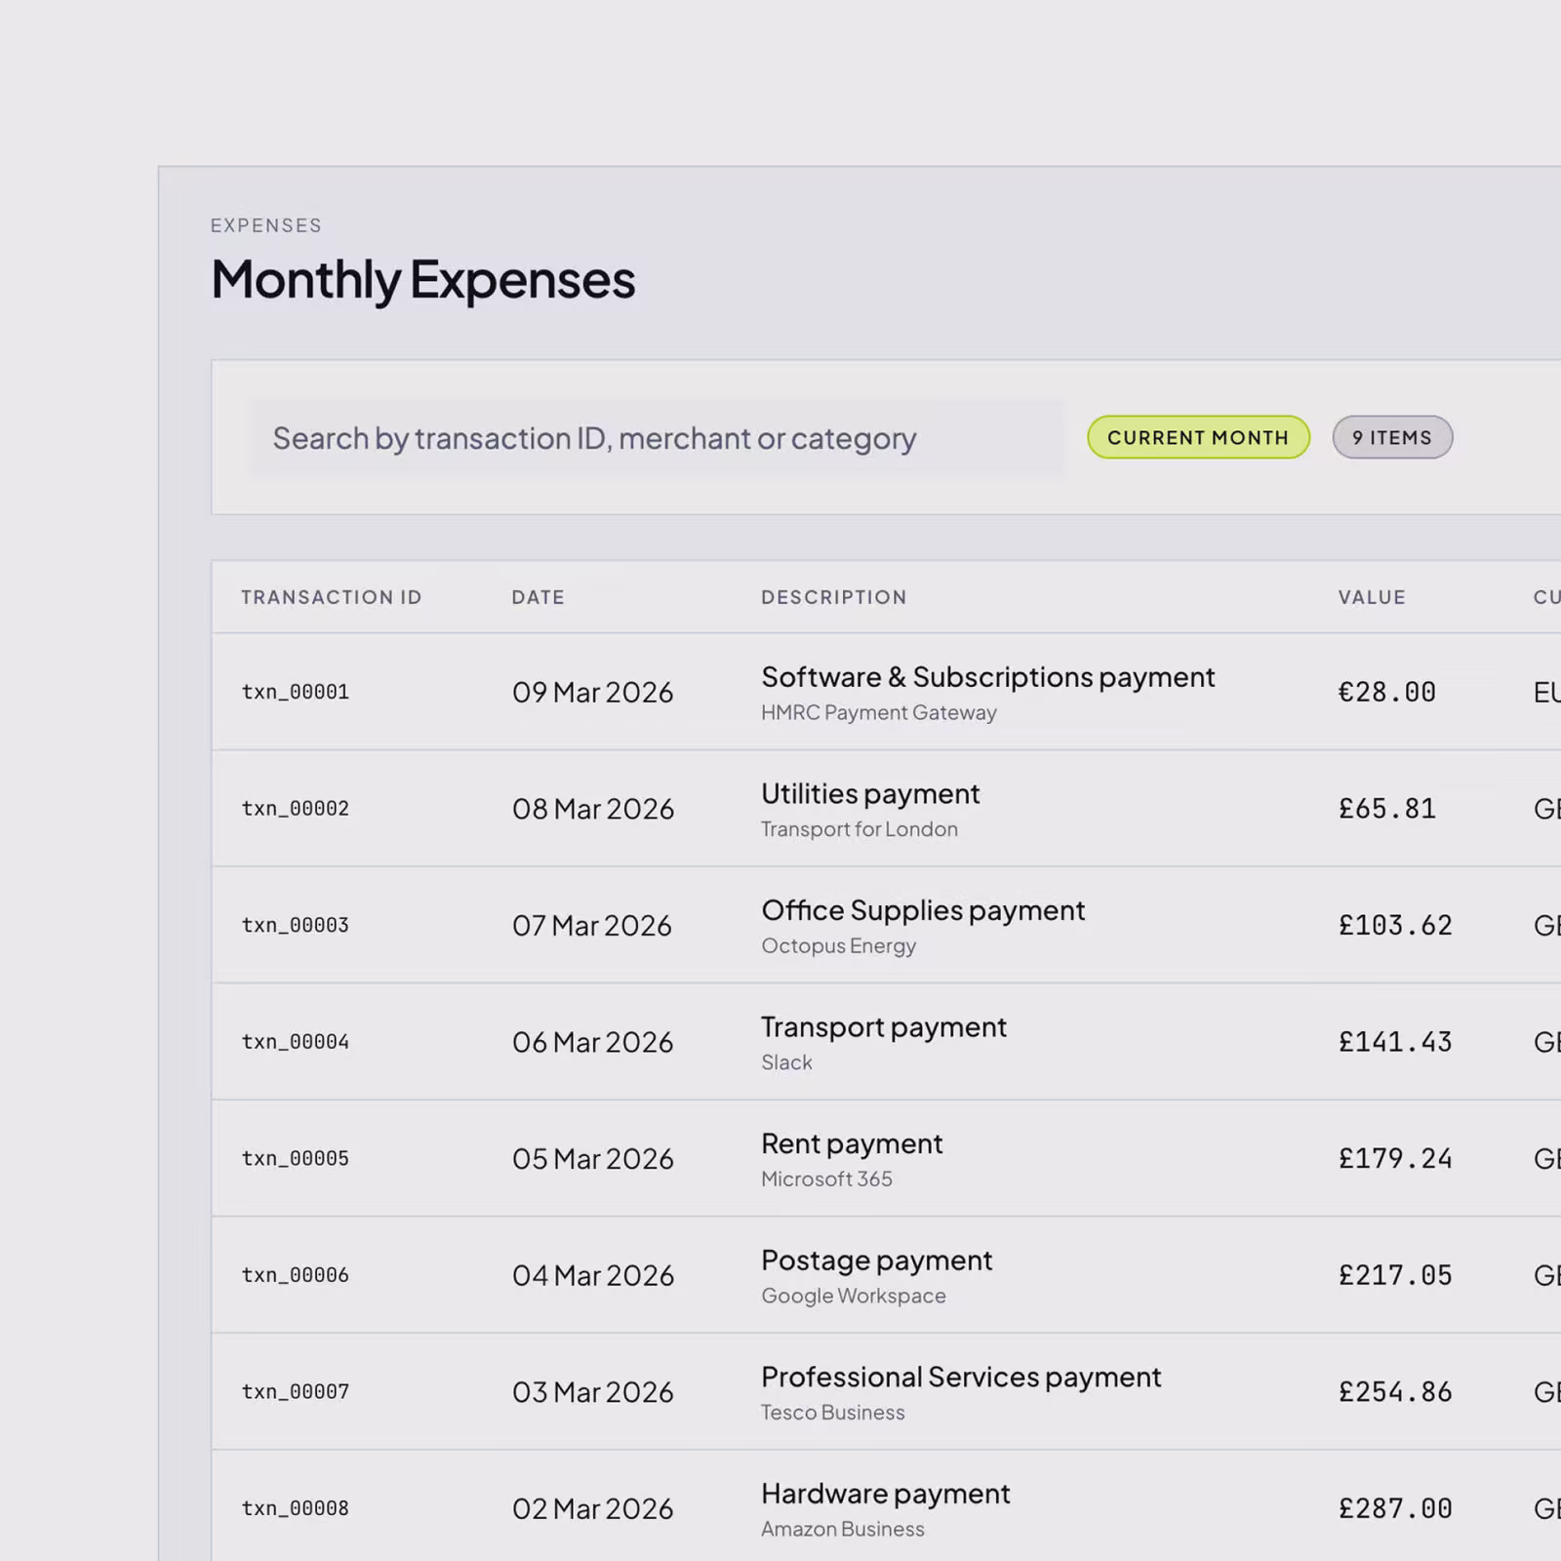Viewport: 1561px width, 1561px height.
Task: Click the date 08 Mar 2026
Action: 593,809
